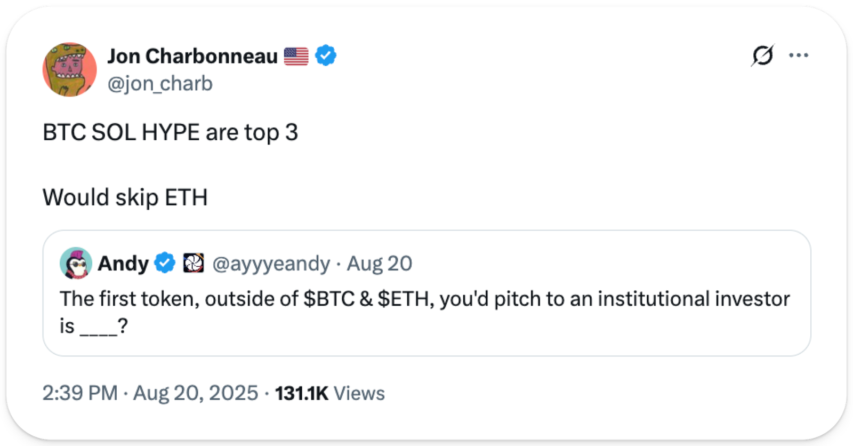Click the @jon_charb handle

point(160,84)
